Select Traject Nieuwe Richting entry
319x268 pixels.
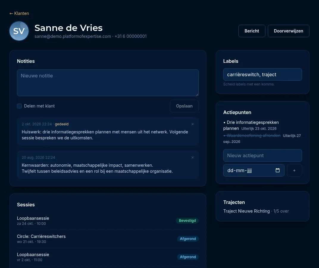point(256,211)
